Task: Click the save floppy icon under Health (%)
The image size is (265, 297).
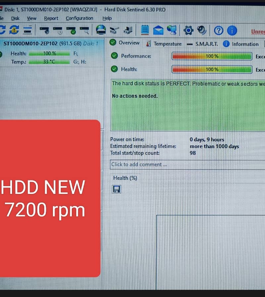Action: pyautogui.click(x=117, y=189)
